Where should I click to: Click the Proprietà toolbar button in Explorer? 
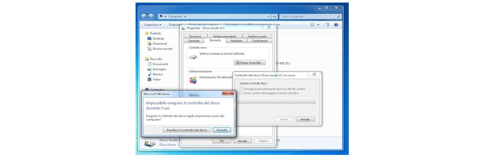pyautogui.click(x=175, y=25)
